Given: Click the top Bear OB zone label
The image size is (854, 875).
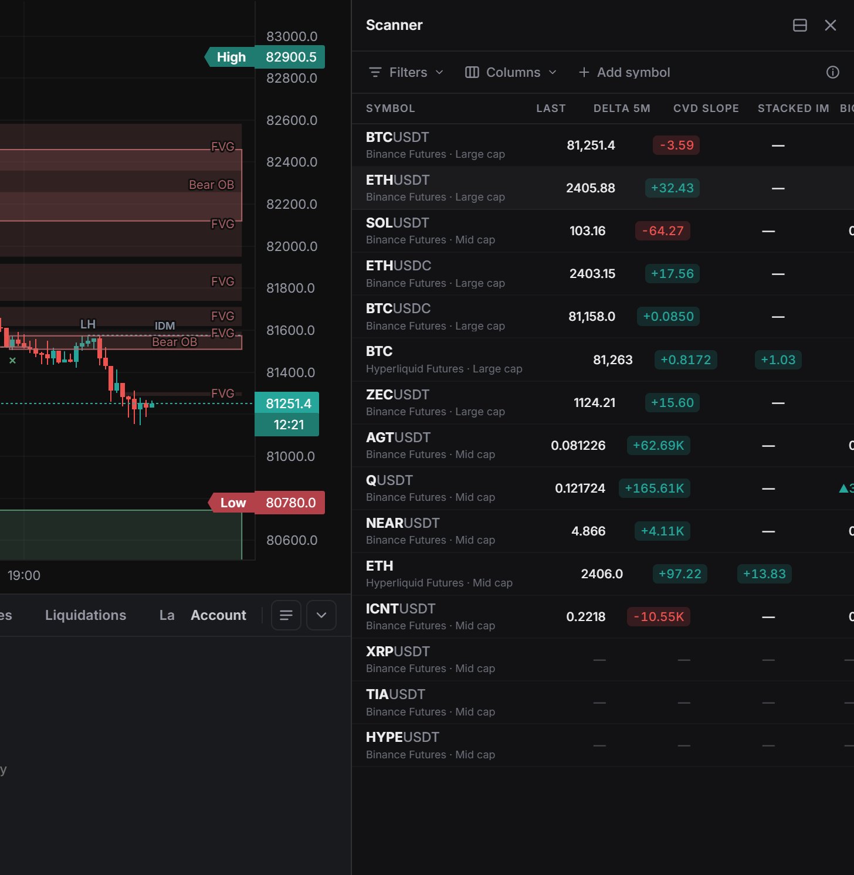Looking at the screenshot, I should (x=211, y=185).
